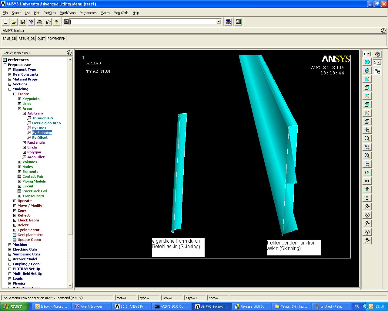
Task: Open the PlotCtrls menu
Action: tap(50, 13)
